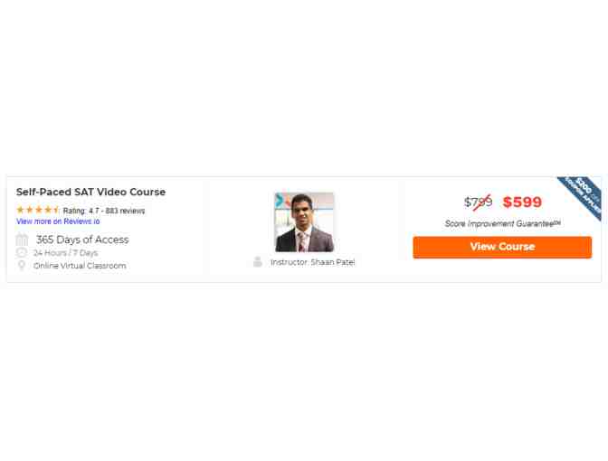The height and width of the screenshot is (461, 608).
Task: Click the location pin icon
Action: tap(22, 266)
